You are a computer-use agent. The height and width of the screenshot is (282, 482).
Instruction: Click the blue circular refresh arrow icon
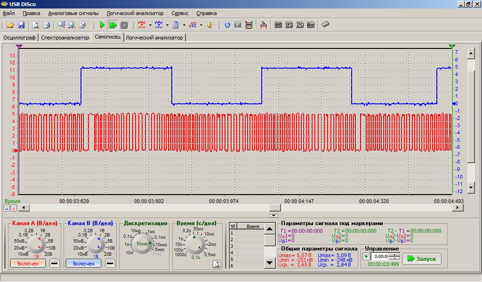227,25
